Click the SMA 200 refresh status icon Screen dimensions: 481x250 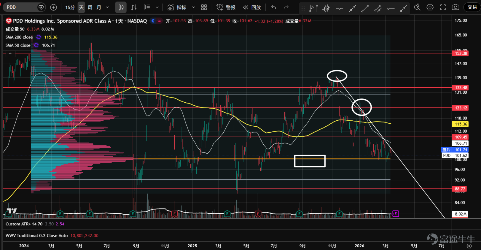click(x=39, y=37)
